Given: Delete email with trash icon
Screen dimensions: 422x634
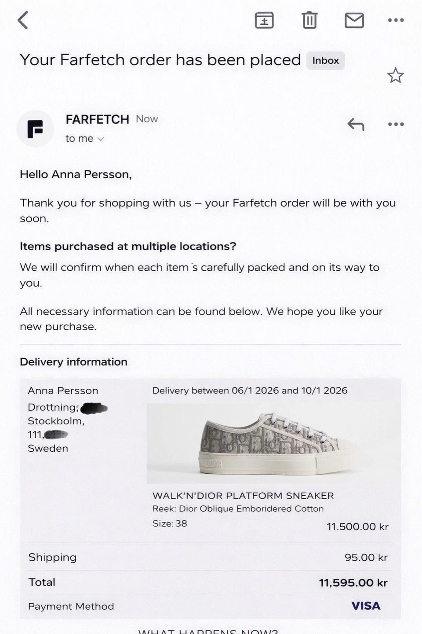Looking at the screenshot, I should (x=309, y=20).
